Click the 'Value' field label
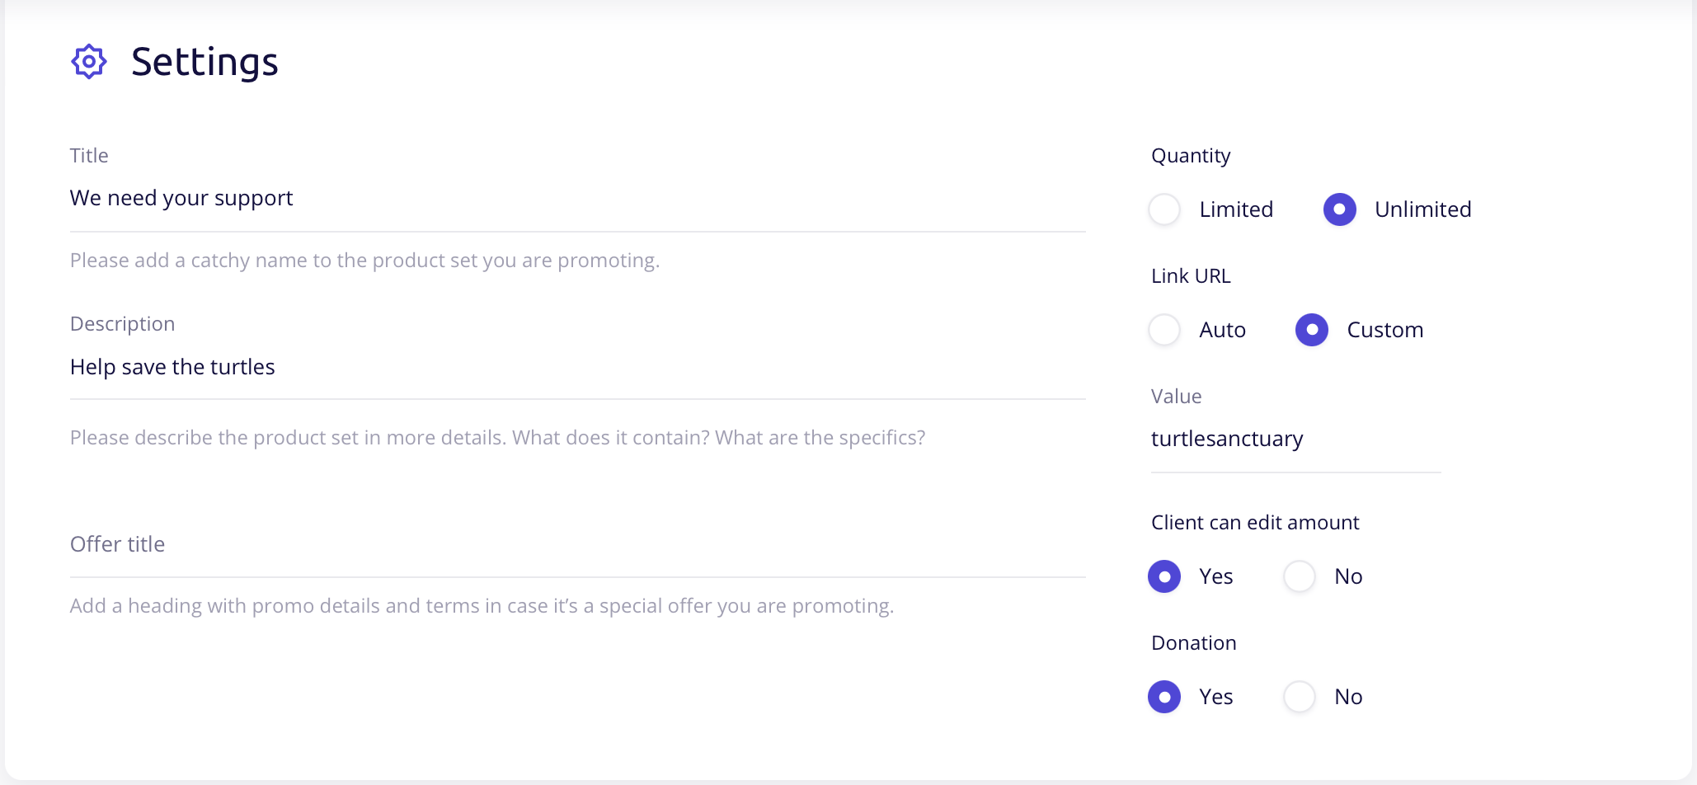1697x785 pixels. tap(1176, 397)
